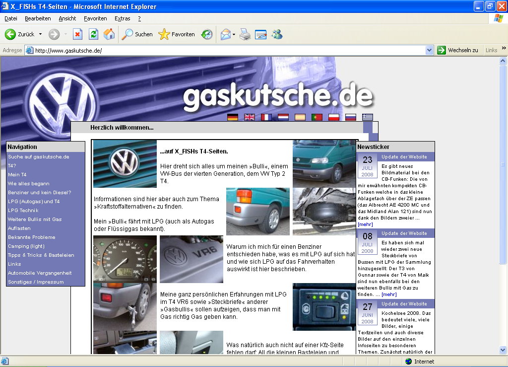Select the Russian flag language
This screenshot has height=367, width=508.
pos(351,117)
